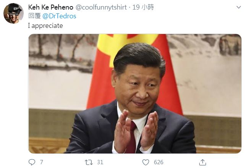Click the clapping hands in the photo
The width and height of the screenshot is (246, 168).
pos(136,131)
